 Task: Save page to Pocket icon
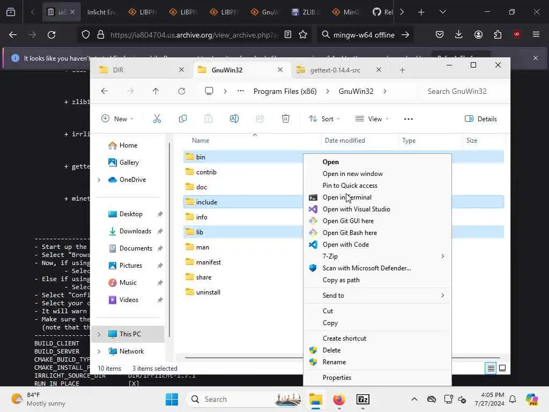(440, 35)
